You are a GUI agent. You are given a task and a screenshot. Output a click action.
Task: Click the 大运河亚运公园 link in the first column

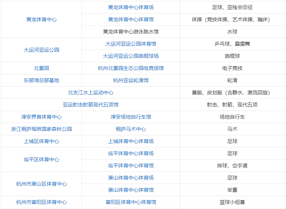(41, 50)
